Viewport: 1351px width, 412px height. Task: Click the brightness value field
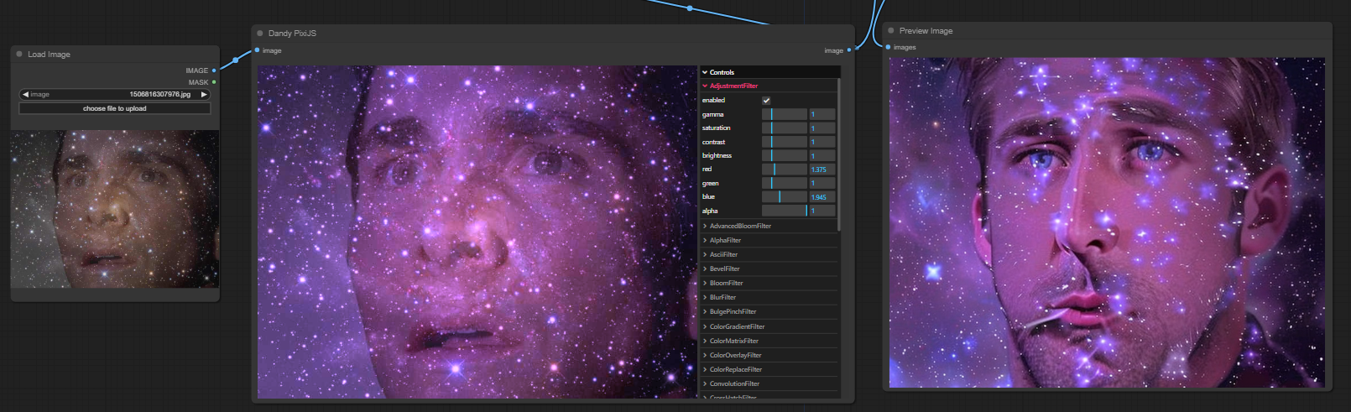pyautogui.click(x=822, y=155)
